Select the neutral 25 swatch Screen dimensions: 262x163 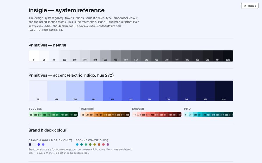click(44, 56)
